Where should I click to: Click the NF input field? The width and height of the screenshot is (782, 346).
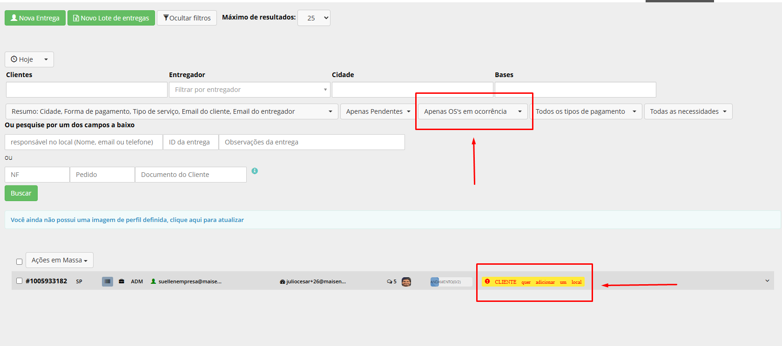click(37, 175)
